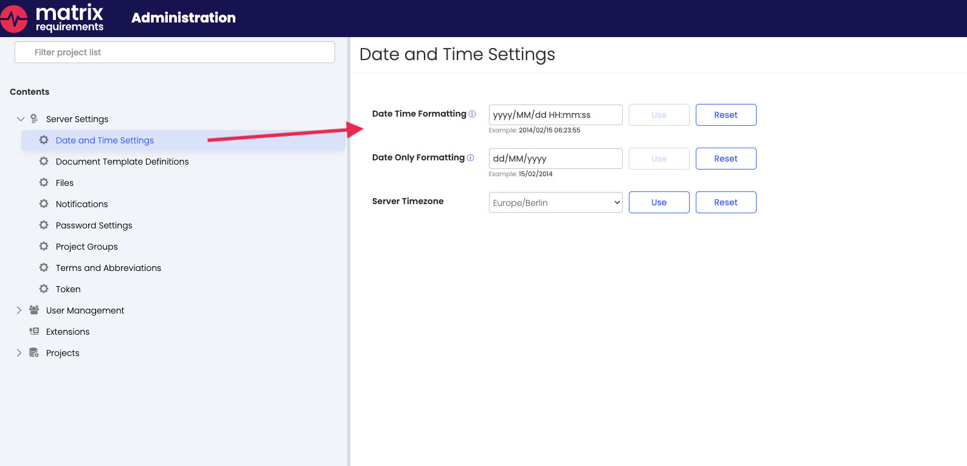Select Server Settings label
The height and width of the screenshot is (466, 967).
pyautogui.click(x=77, y=119)
